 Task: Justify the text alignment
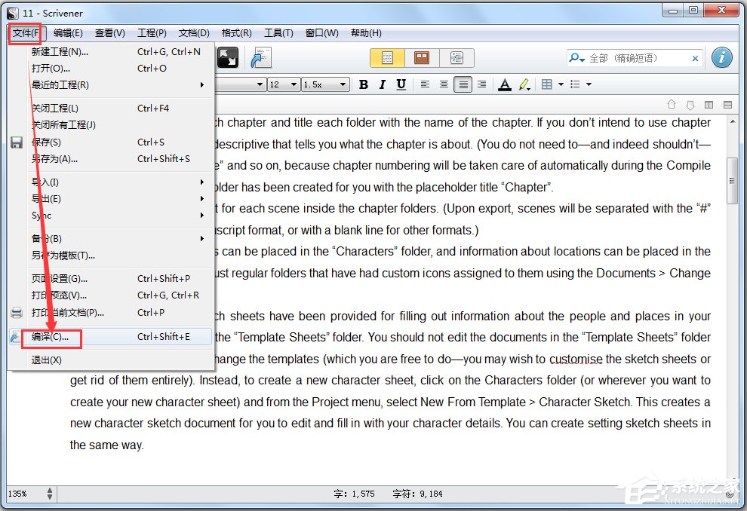[463, 84]
